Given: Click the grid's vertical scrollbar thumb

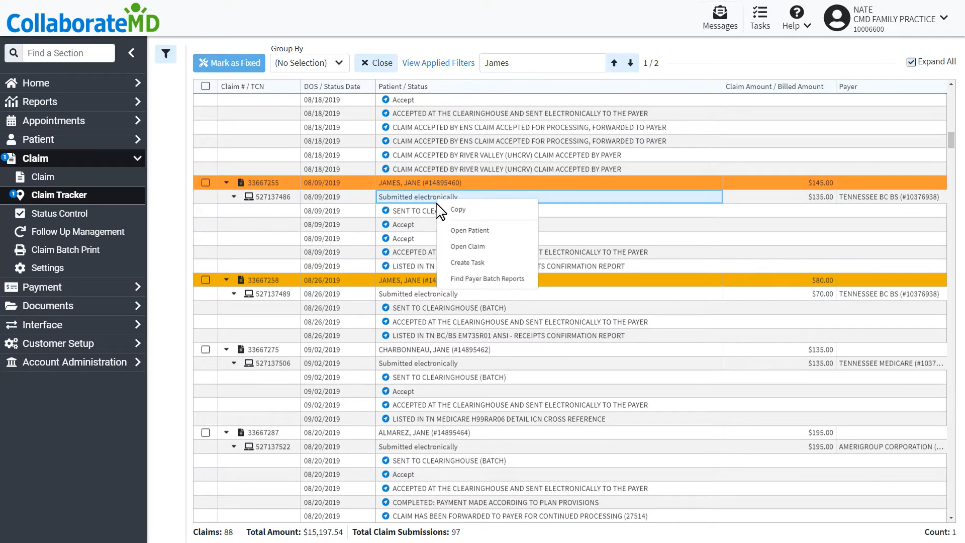Looking at the screenshot, I should tap(951, 140).
